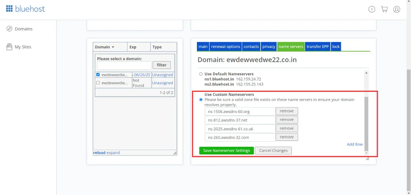This screenshot has width=411, height=195.
Task: Click the 06/26/25 expiration date link
Action: pyautogui.click(x=142, y=75)
